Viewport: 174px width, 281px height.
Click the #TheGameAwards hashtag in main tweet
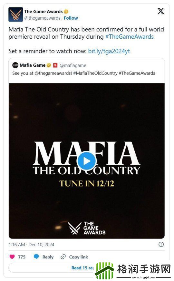[130, 36]
